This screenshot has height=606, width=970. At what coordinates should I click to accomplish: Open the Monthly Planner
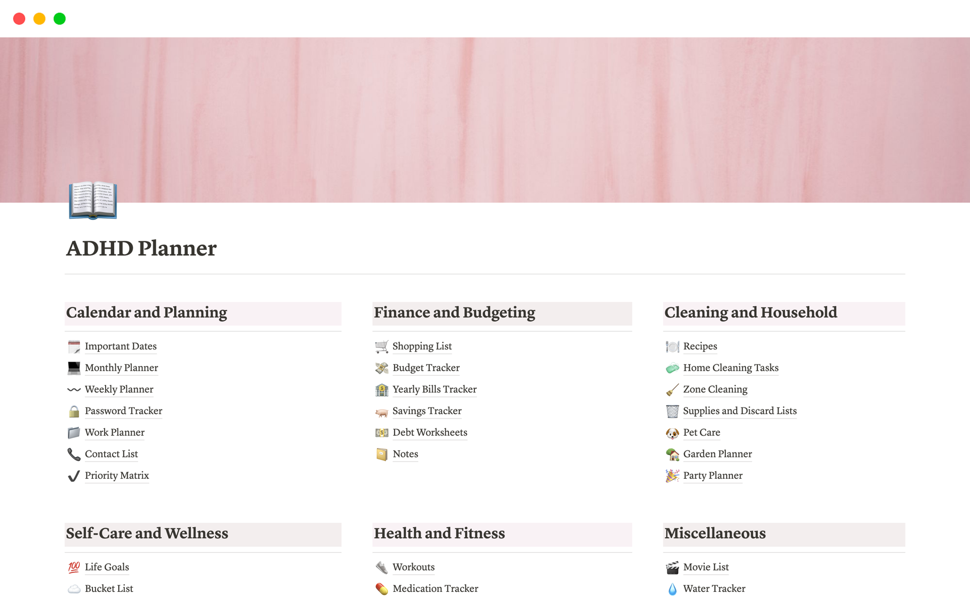(x=121, y=367)
